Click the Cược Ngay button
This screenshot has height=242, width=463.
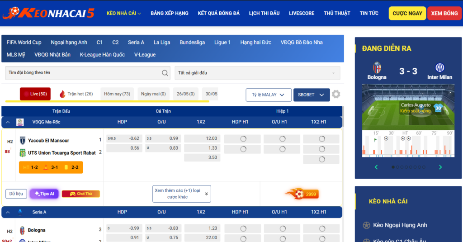tap(407, 13)
